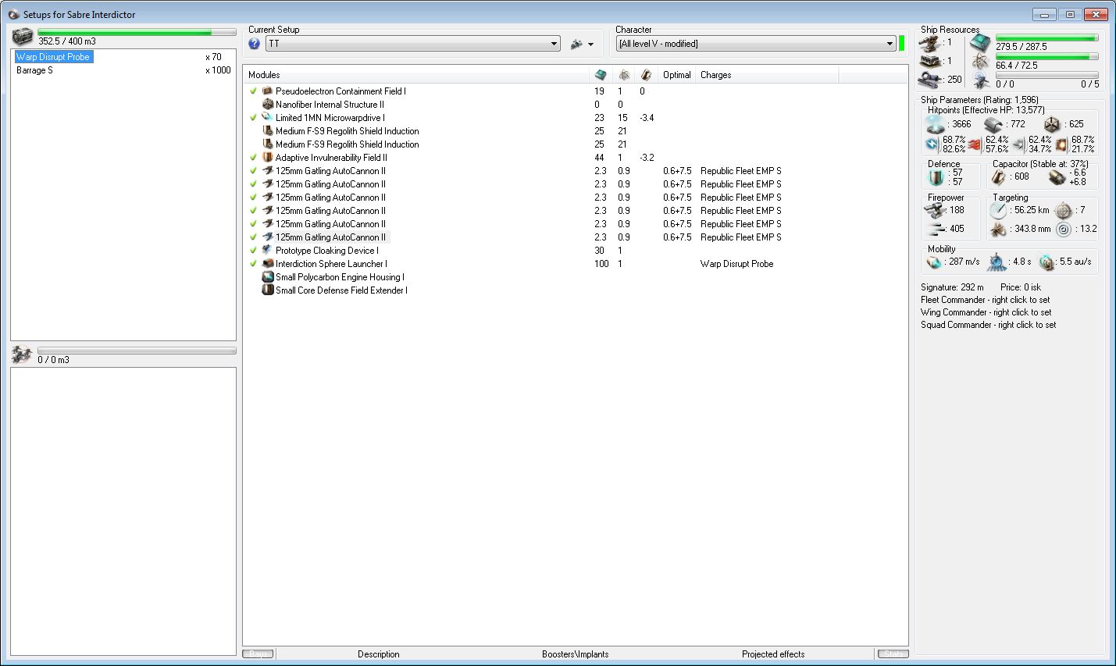
Task: Toggle the Limited 1MN Microwarpdrive I active state
Action: click(253, 118)
